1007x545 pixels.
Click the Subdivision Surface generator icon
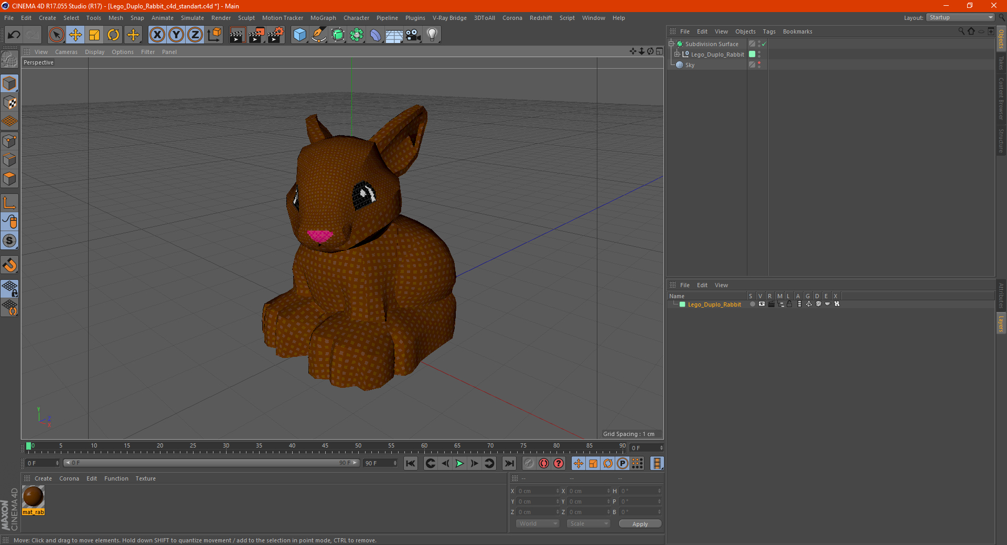point(338,35)
